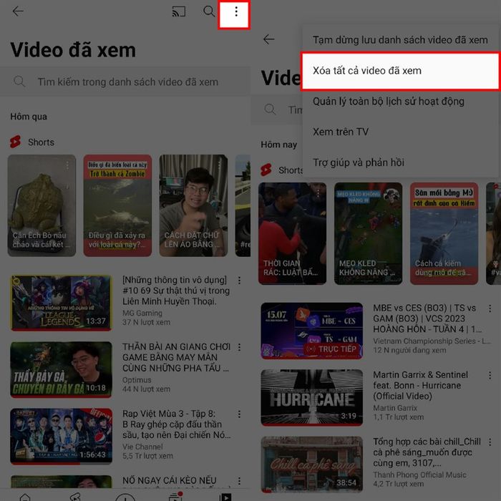Click 'Vie Channel' channel name
The height and width of the screenshot is (501, 501).
(x=142, y=447)
